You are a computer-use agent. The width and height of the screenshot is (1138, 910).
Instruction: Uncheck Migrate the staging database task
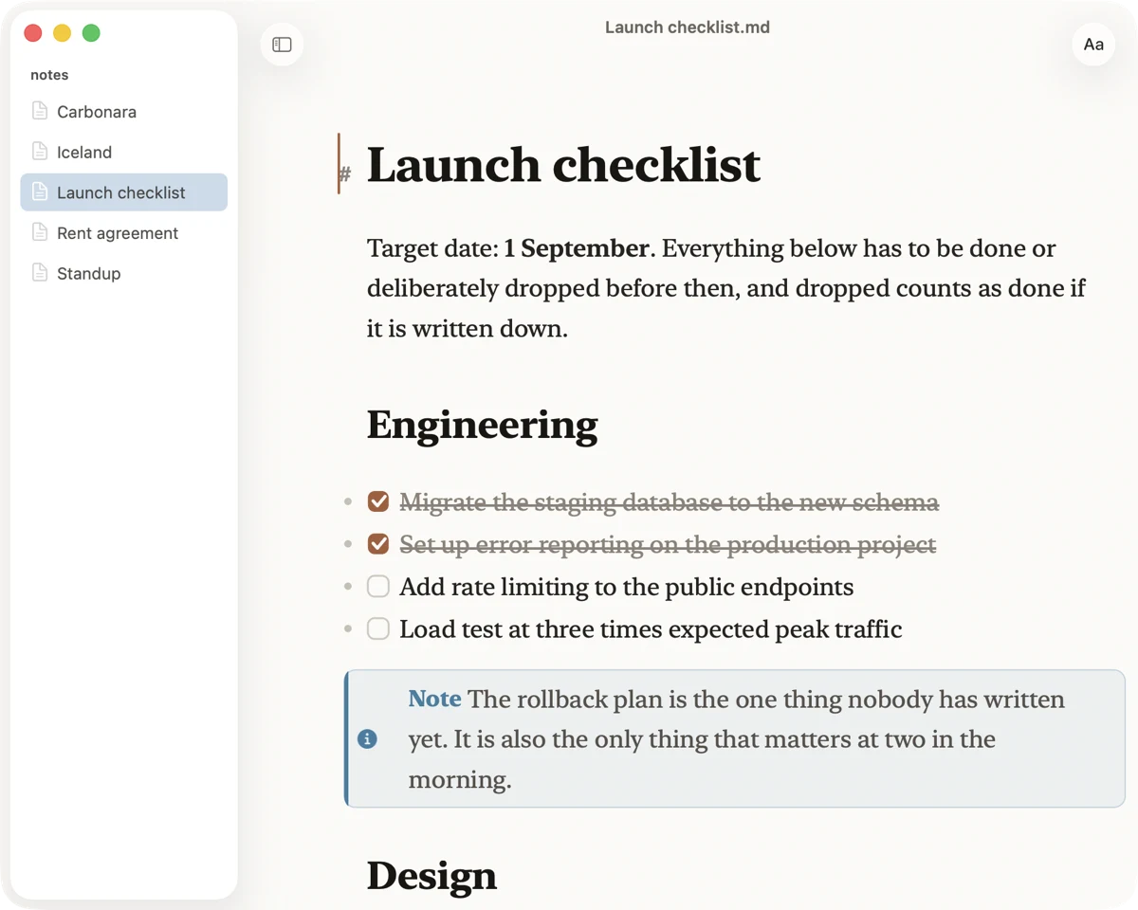[x=378, y=501]
